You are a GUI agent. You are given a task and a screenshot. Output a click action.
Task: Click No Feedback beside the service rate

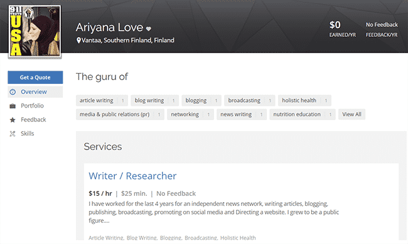[176, 193]
